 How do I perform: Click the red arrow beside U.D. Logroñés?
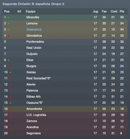pyautogui.click(x=10, y=115)
